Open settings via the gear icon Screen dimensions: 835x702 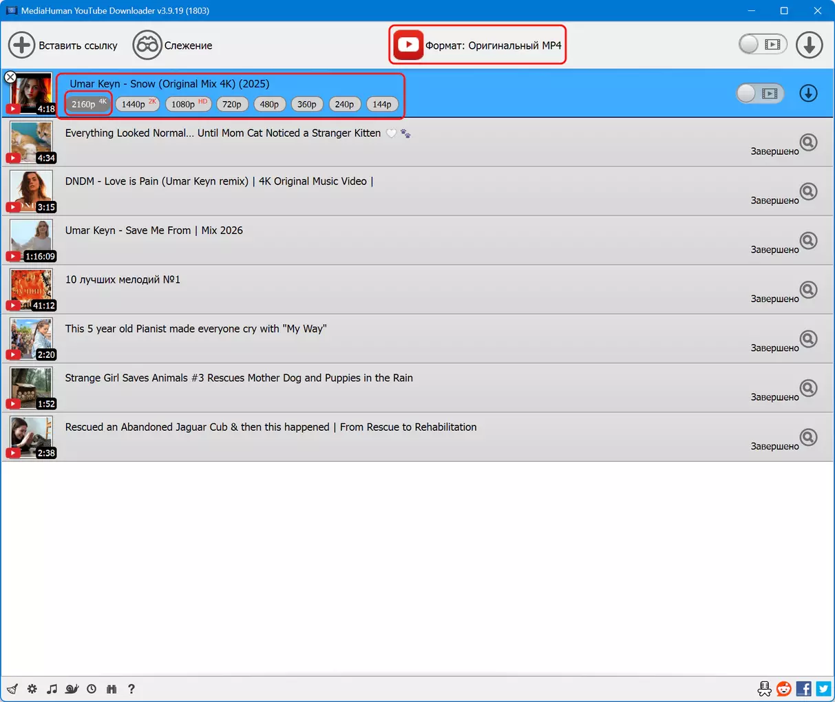(x=32, y=689)
